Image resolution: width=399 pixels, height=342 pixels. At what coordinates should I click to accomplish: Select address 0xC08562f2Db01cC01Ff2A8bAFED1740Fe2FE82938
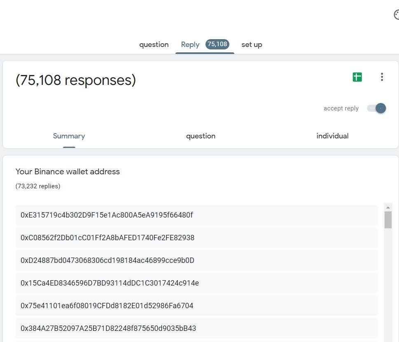click(196, 238)
